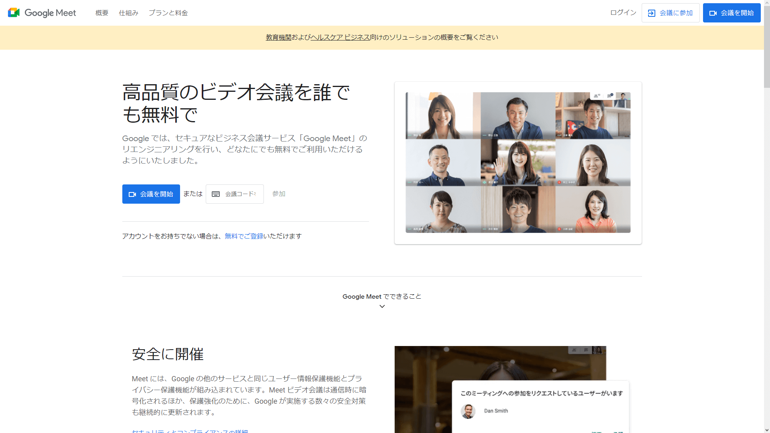Click the keyboard icon beside meeting code field
The height and width of the screenshot is (433, 770).
tap(216, 194)
